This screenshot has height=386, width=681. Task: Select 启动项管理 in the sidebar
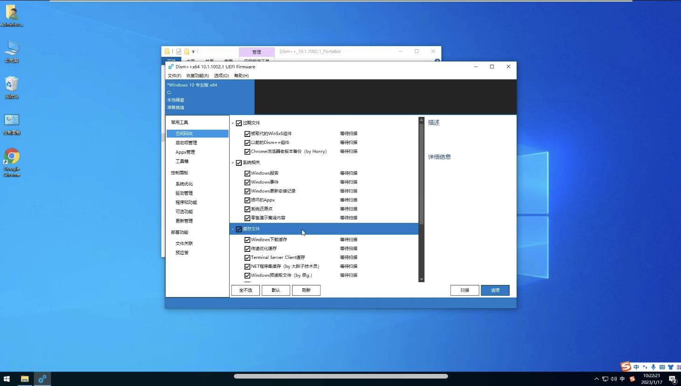pyautogui.click(x=186, y=143)
